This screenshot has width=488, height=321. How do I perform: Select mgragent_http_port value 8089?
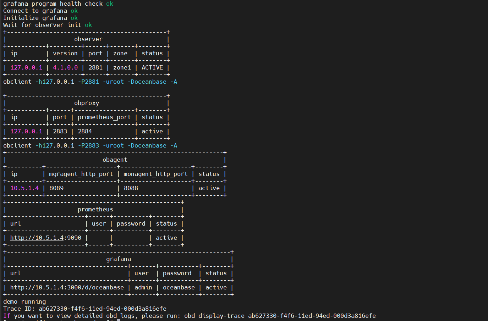pyautogui.click(x=56, y=188)
